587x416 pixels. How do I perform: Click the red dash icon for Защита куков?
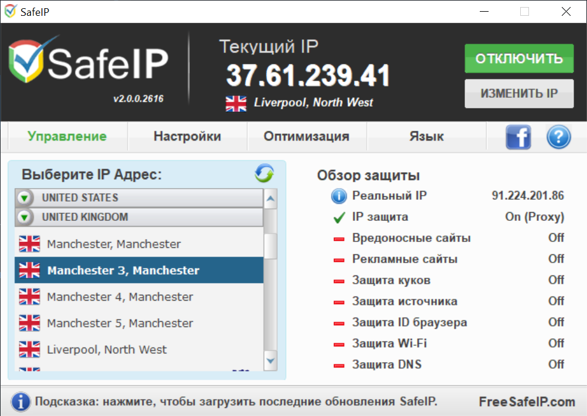(339, 281)
